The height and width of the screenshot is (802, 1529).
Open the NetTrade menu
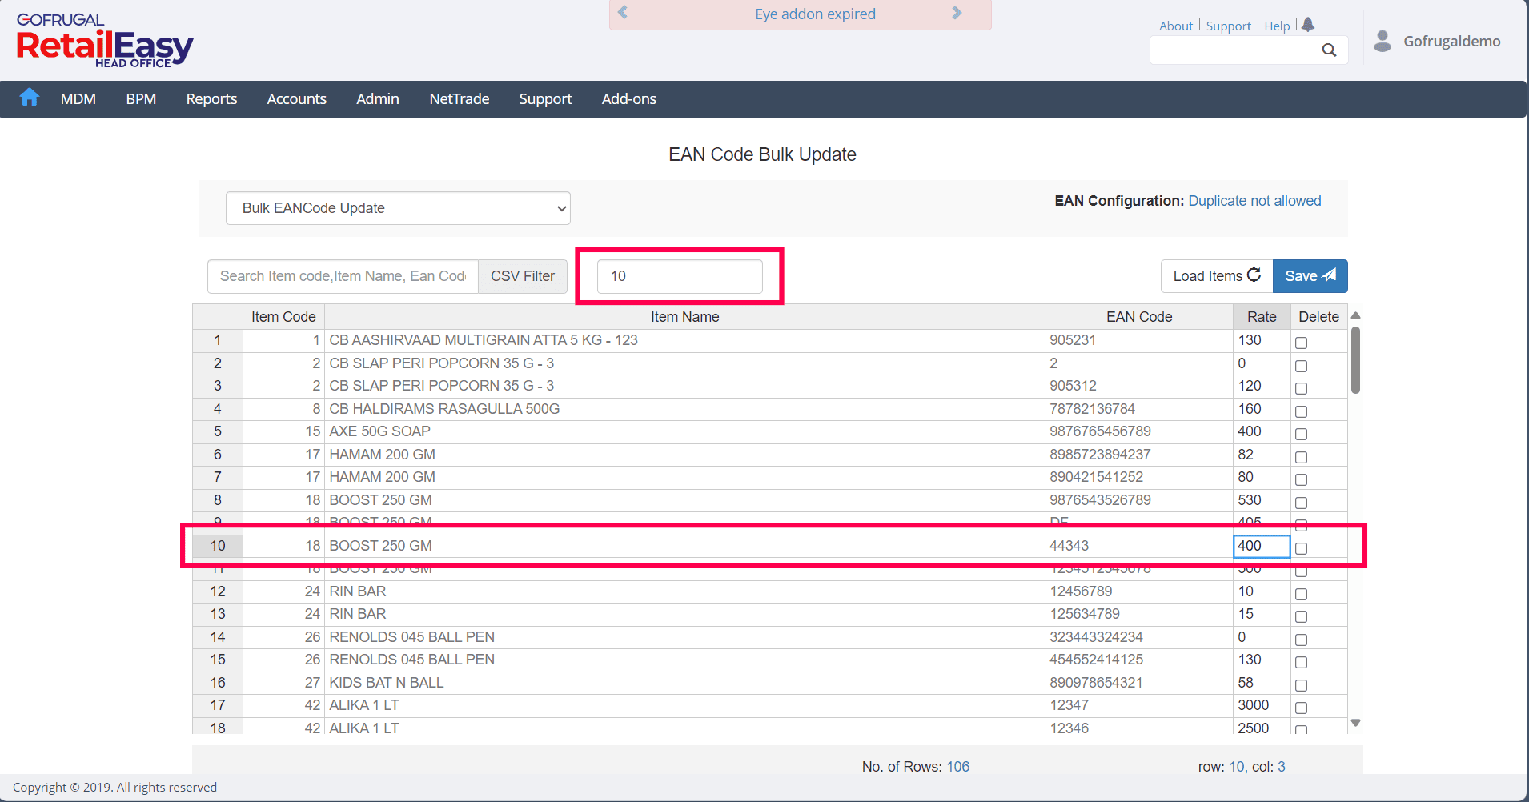coord(460,99)
